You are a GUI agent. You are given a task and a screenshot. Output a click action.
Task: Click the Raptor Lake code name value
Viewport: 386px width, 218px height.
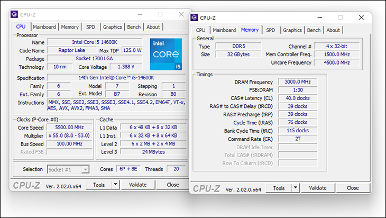click(x=71, y=50)
